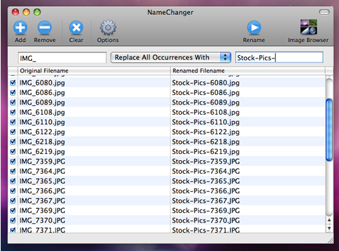The height and width of the screenshot is (251, 339).
Task: Click the IMG_ search text field
Action: [x=62, y=58]
